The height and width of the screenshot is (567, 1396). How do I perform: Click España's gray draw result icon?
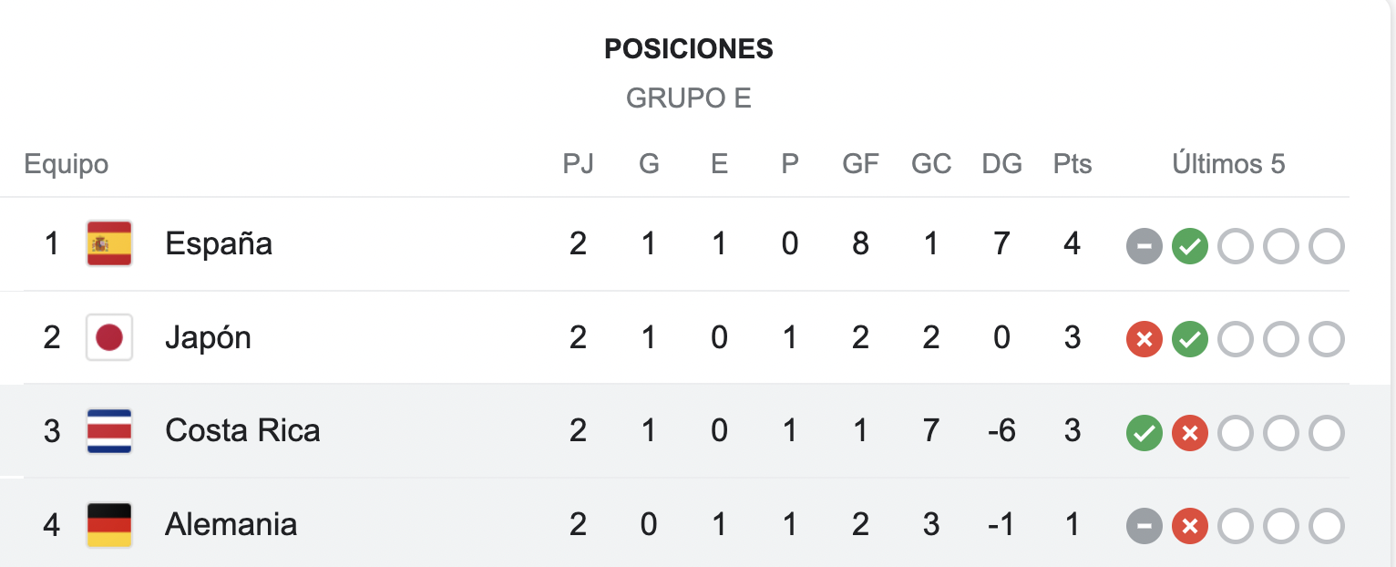1145,246
